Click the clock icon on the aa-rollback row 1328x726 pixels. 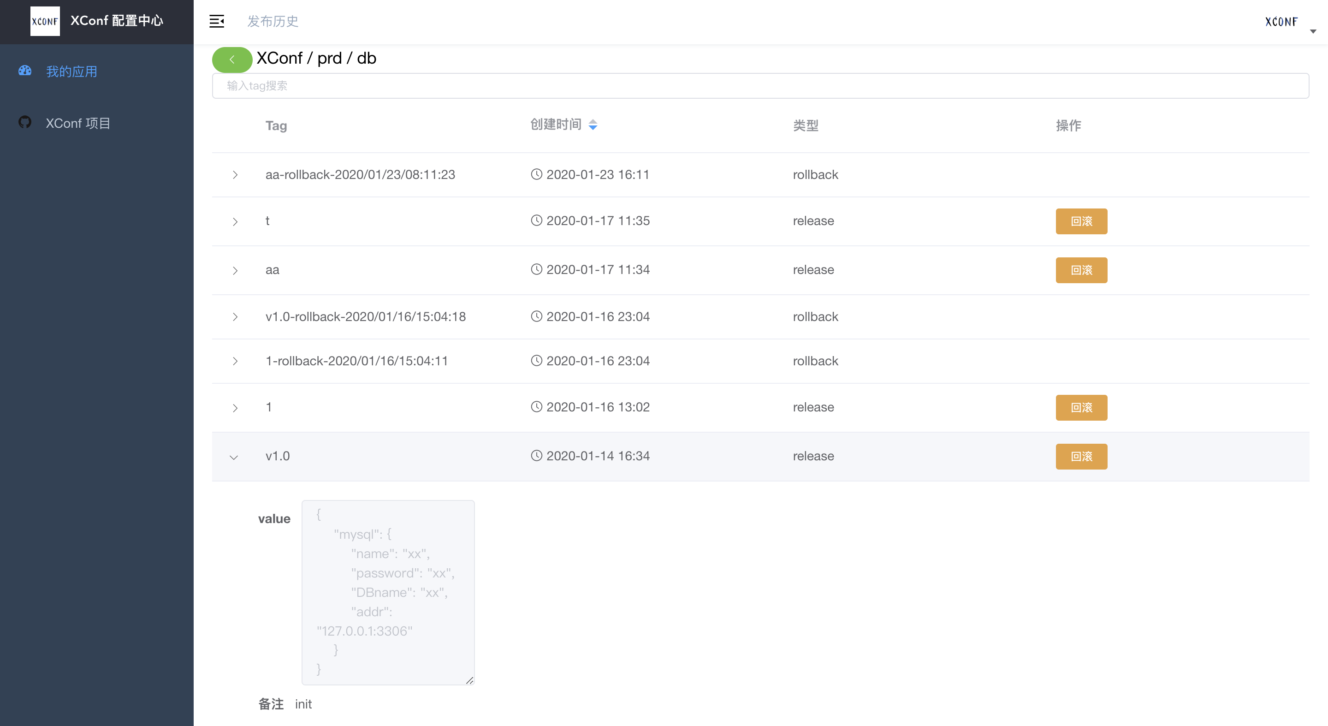(x=536, y=174)
